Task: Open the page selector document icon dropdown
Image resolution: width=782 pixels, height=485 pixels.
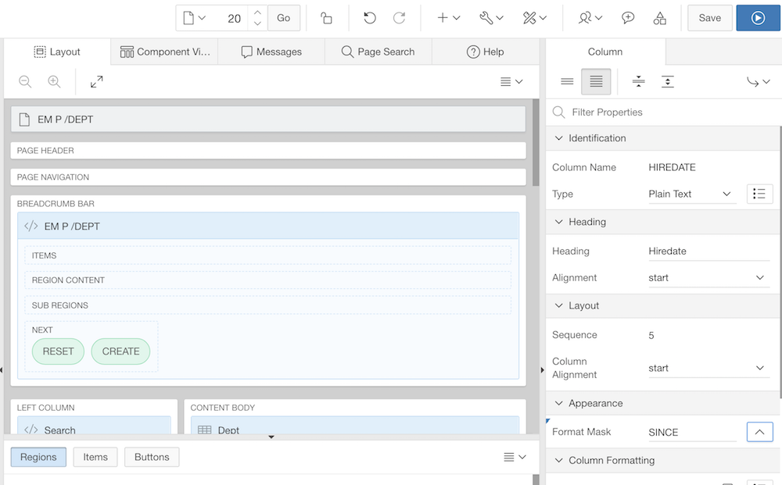Action: tap(194, 18)
